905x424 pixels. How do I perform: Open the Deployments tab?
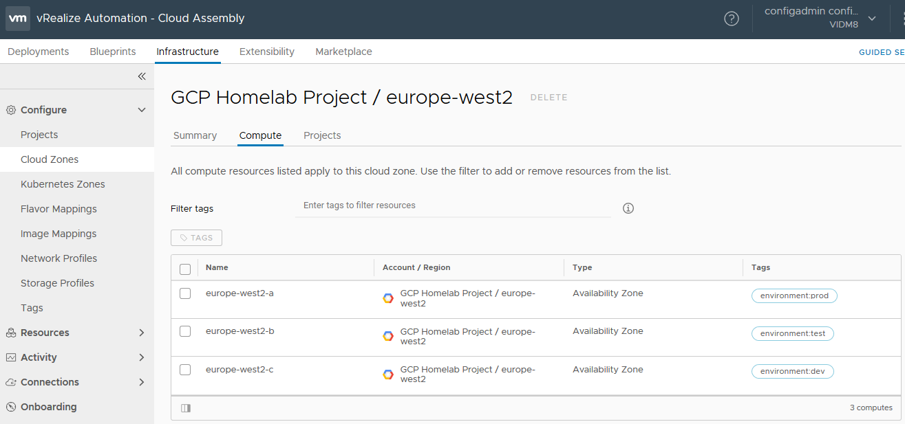tap(39, 52)
